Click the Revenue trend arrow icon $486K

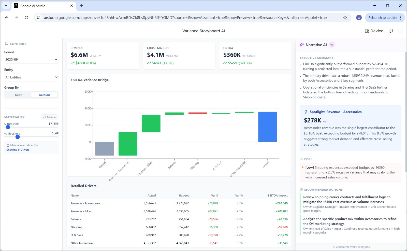72,63
